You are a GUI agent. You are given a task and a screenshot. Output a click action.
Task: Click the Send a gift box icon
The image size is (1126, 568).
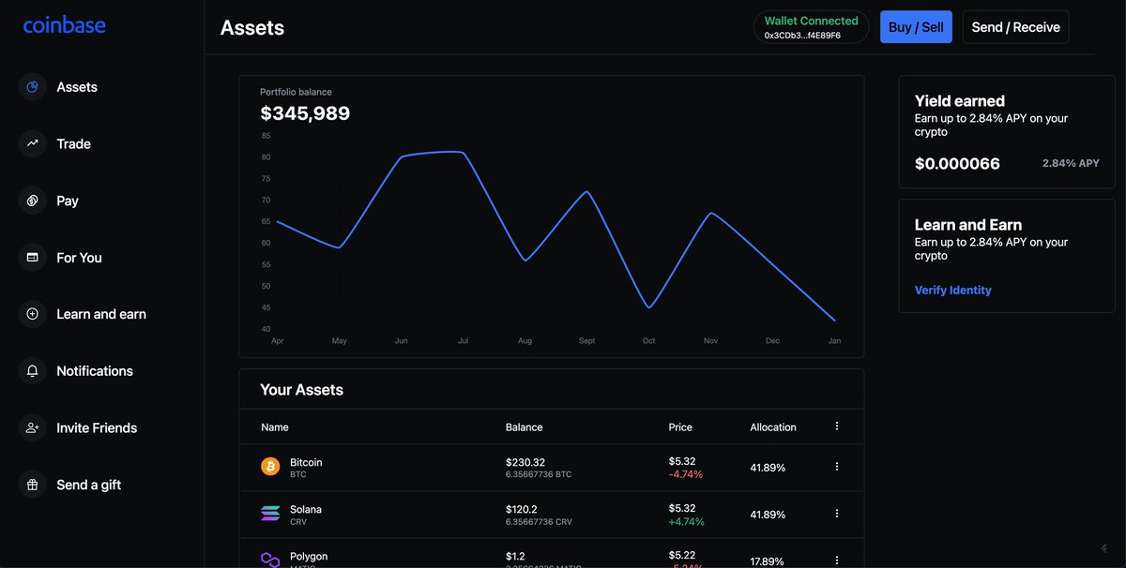[x=33, y=485]
